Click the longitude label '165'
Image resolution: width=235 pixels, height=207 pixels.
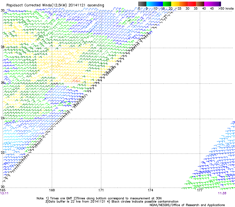coord(3,190)
